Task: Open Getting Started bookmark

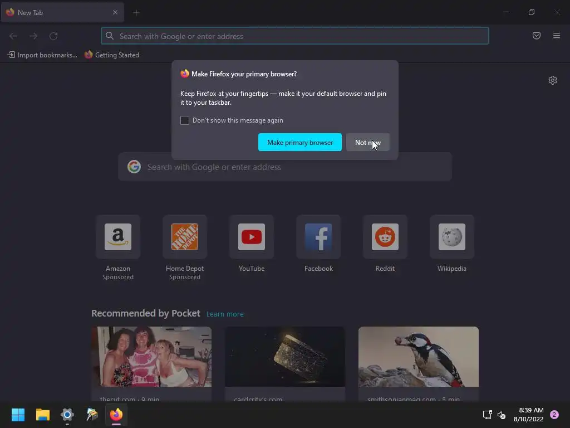Action: coord(112,55)
